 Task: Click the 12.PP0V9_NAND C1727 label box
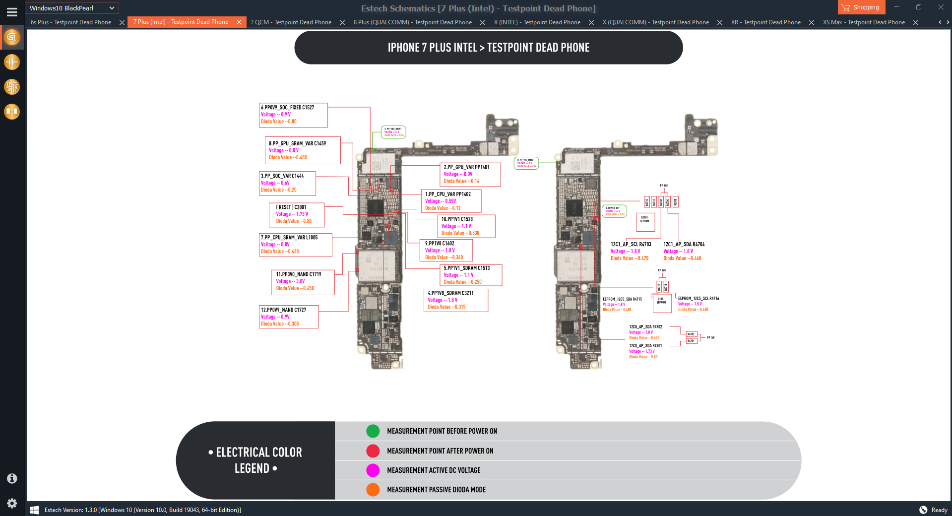(289, 317)
